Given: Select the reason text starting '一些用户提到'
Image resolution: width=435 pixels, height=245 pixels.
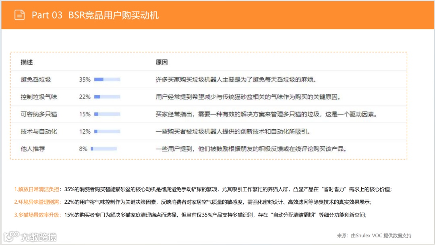Looking at the screenshot, I should coord(251,149).
